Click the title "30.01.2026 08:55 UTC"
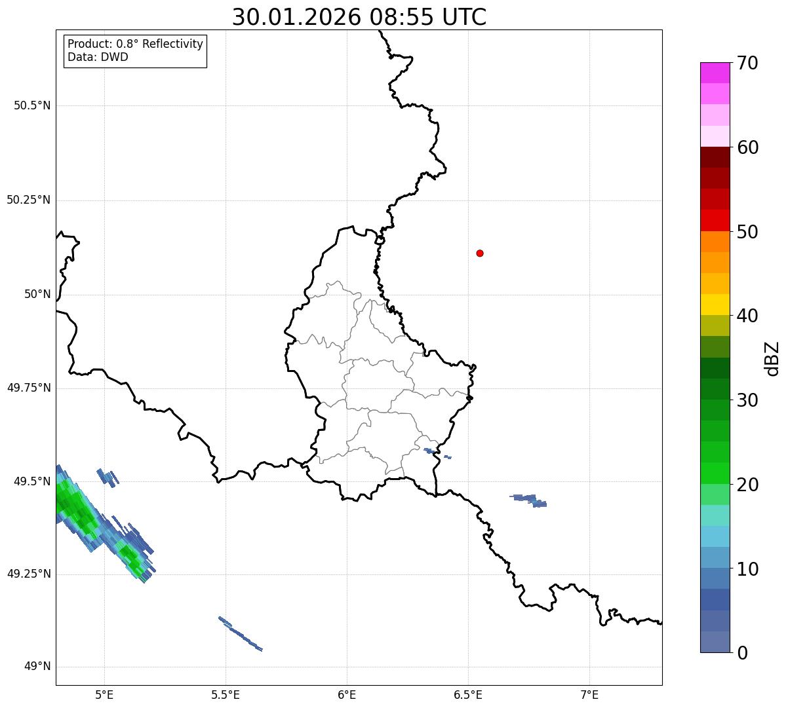Image resolution: width=788 pixels, height=708 pixels. (x=359, y=17)
